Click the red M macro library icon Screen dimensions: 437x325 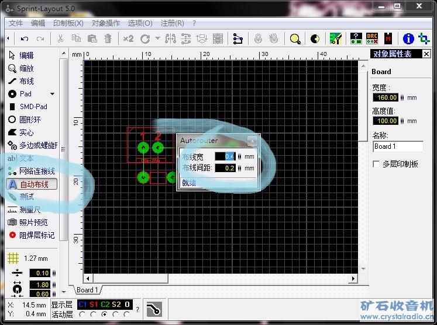pos(388,39)
